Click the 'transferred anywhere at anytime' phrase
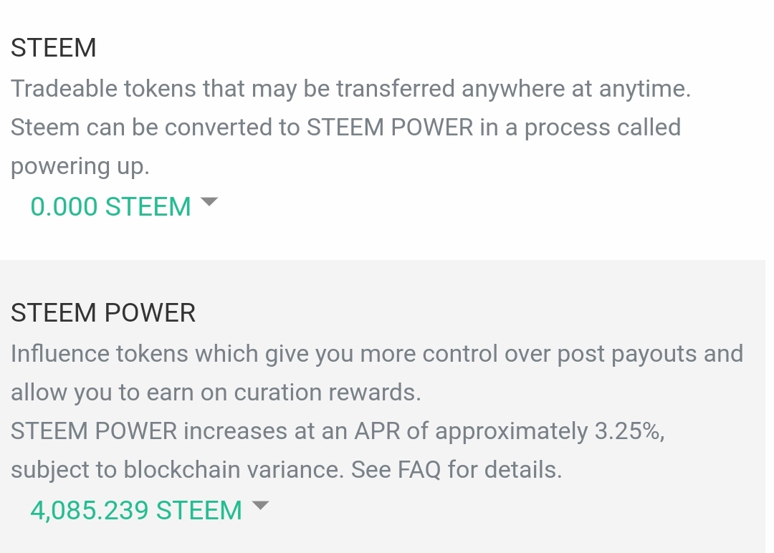This screenshot has width=774, height=553. (514, 89)
